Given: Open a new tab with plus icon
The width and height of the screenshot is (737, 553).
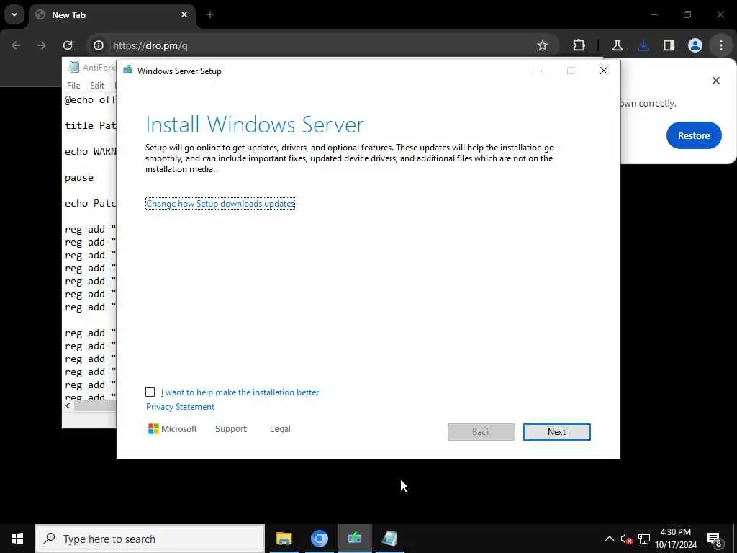Looking at the screenshot, I should point(210,14).
